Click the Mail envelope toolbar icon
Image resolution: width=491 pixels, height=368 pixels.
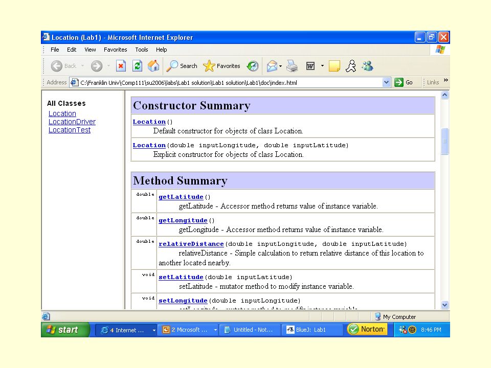coord(272,66)
